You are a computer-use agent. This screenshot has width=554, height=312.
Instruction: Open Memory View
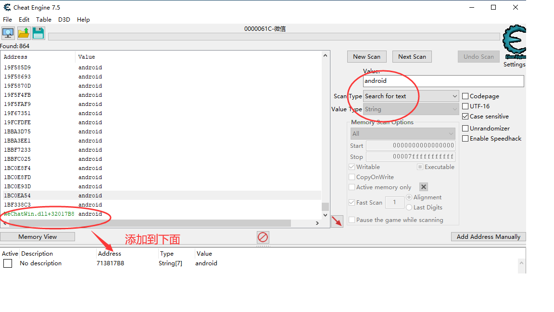[x=38, y=237]
